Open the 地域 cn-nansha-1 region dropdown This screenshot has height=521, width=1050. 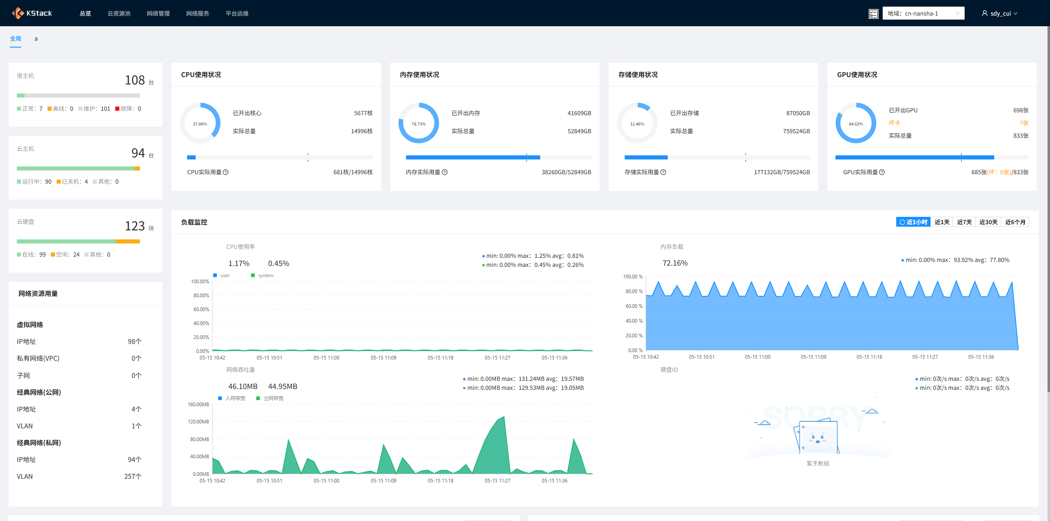pyautogui.click(x=923, y=13)
